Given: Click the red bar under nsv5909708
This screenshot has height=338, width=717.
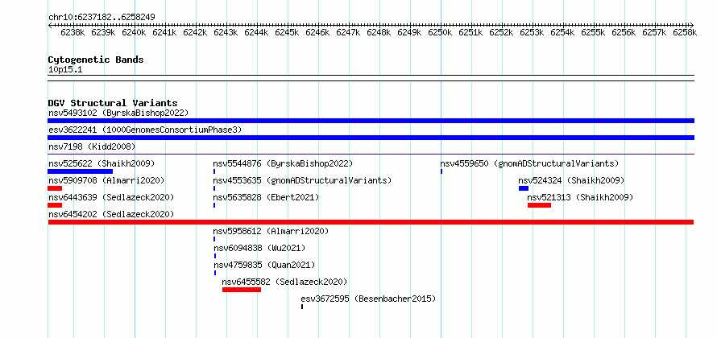Looking at the screenshot, I should coord(55,188).
